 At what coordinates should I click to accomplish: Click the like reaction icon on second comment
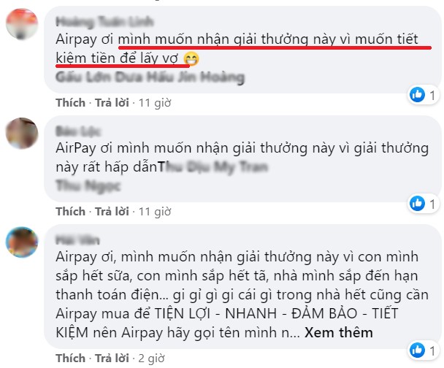417,203
